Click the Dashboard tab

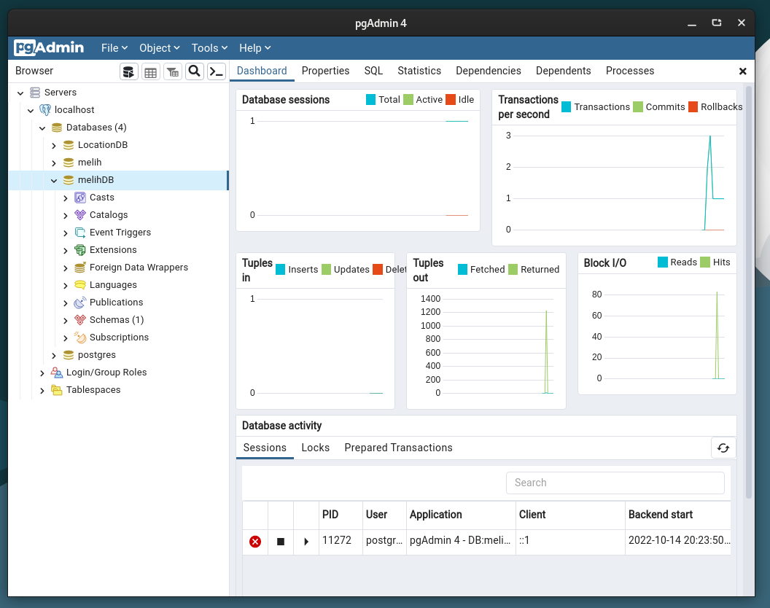(x=262, y=71)
